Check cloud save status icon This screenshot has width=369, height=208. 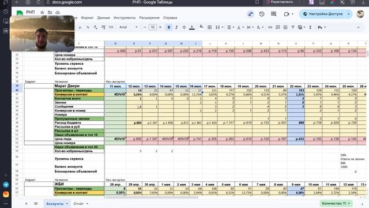[x=58, y=12]
